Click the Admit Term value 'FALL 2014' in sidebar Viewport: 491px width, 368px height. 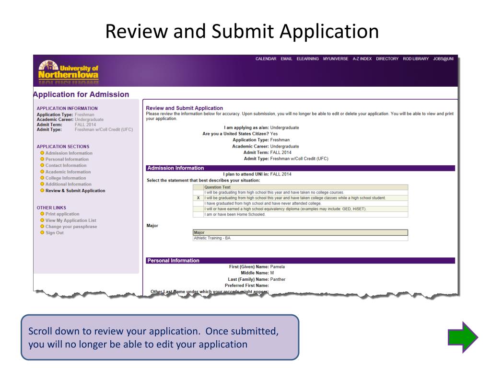tap(85, 125)
